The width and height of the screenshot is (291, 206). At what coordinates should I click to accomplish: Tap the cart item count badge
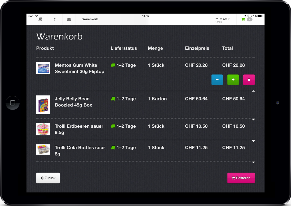pyautogui.click(x=249, y=19)
